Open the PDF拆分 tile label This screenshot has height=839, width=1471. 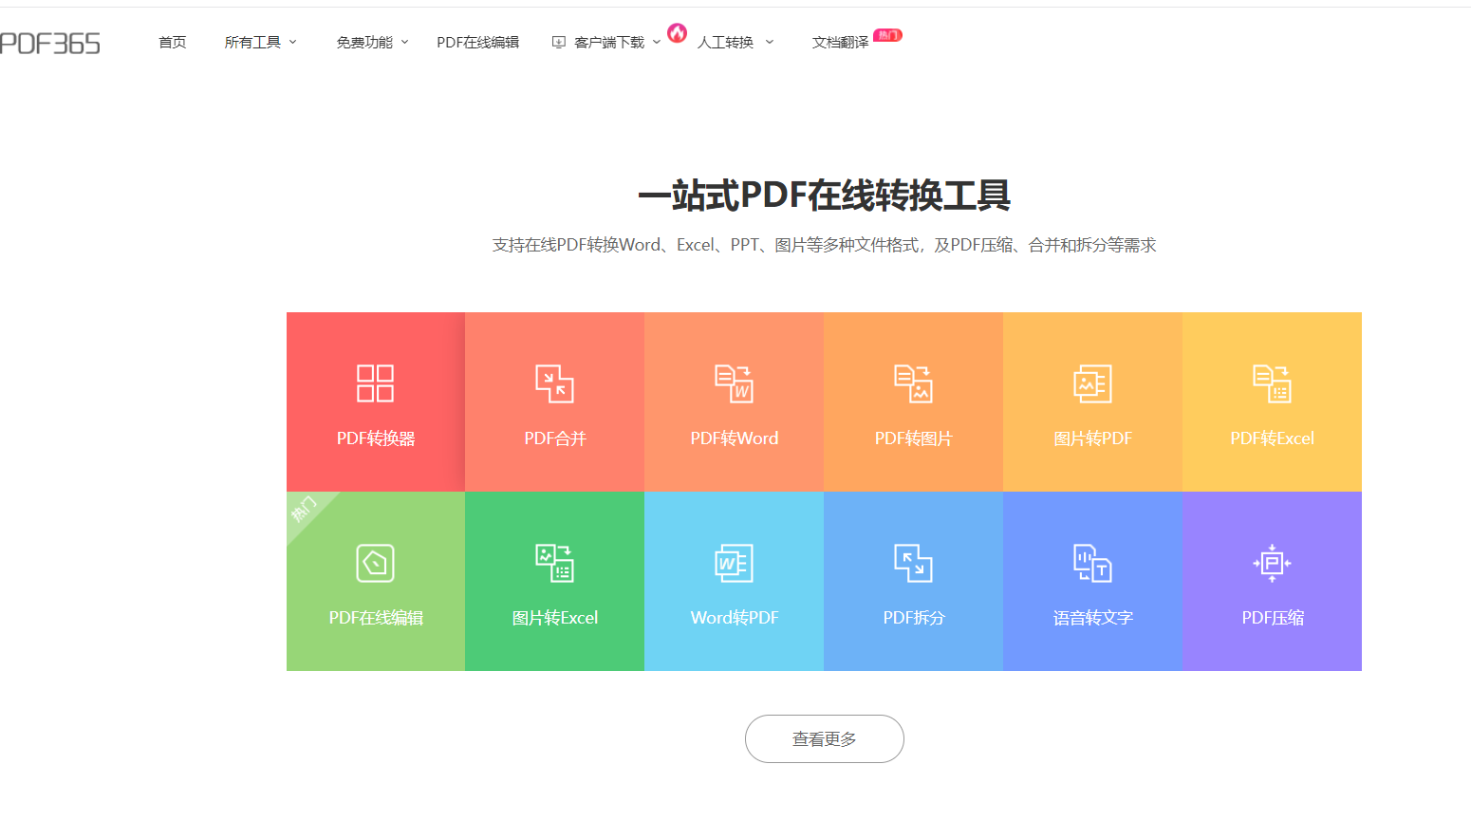(914, 618)
